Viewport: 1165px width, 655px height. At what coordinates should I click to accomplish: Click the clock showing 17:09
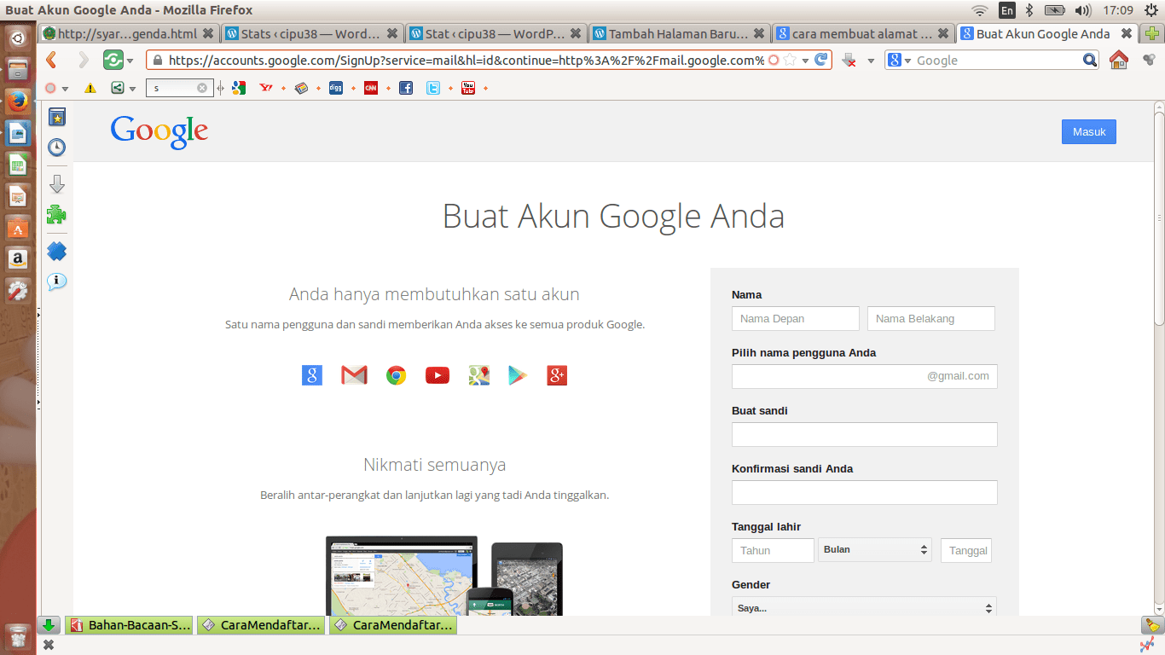1117,10
